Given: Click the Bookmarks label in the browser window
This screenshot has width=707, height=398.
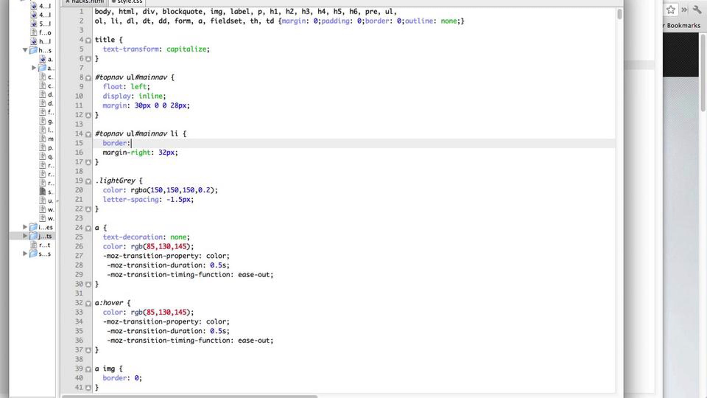Looking at the screenshot, I should tap(683, 26).
